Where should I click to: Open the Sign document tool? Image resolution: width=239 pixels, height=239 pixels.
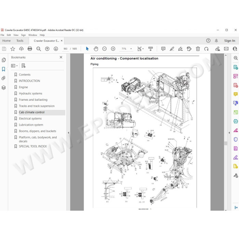click(x=181, y=49)
